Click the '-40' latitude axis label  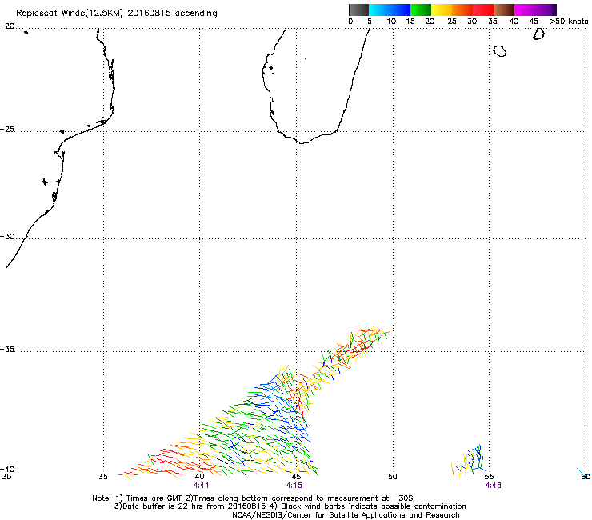(7, 469)
